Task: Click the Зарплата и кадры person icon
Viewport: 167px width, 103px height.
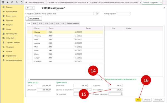Action: pos(4,43)
